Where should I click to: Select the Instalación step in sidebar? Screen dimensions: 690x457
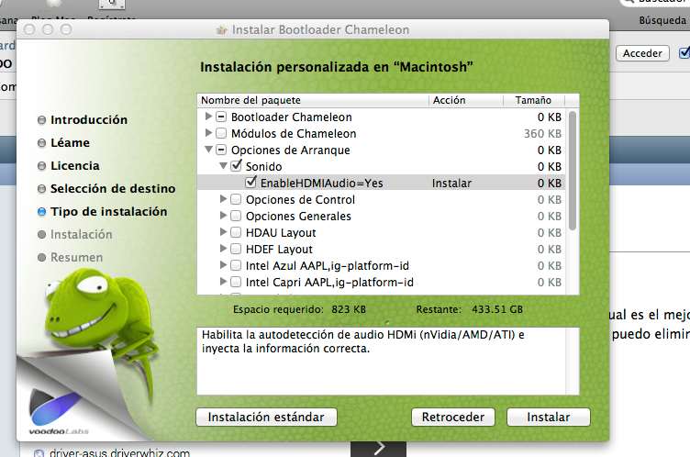pos(75,234)
